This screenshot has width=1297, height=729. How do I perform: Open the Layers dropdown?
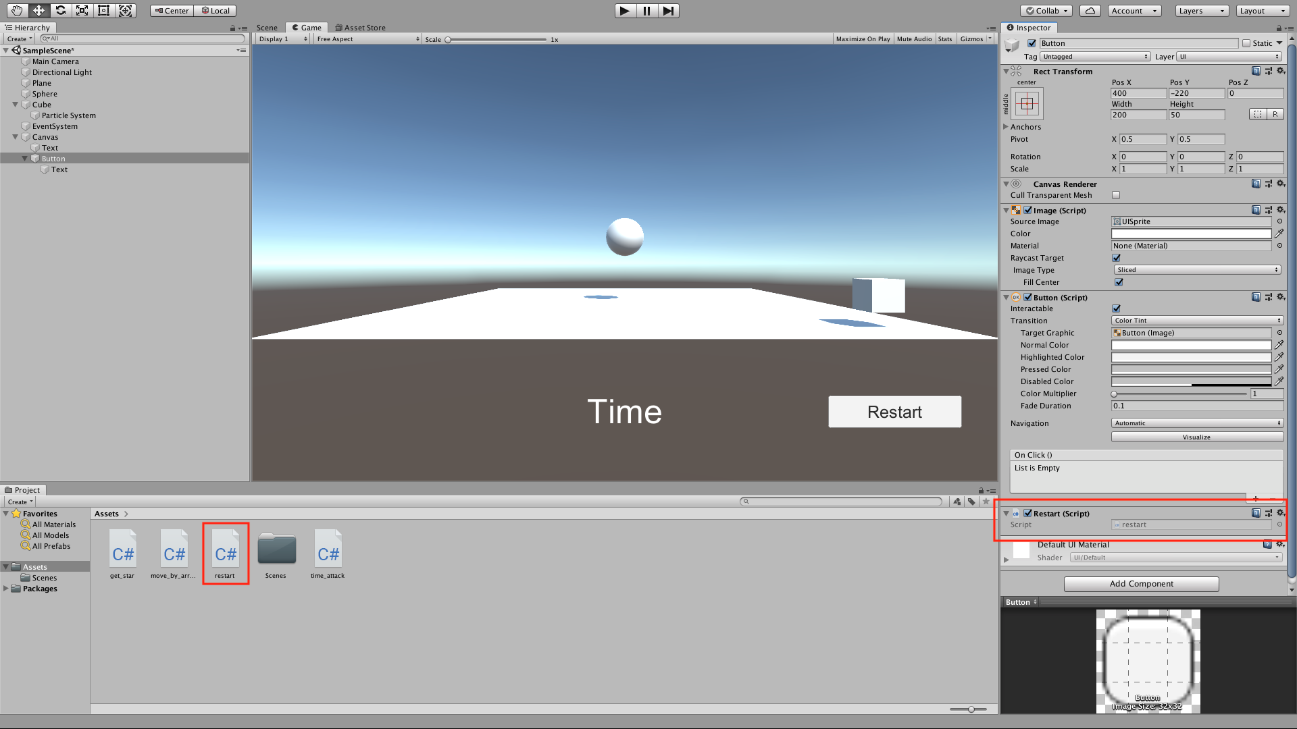(x=1201, y=10)
